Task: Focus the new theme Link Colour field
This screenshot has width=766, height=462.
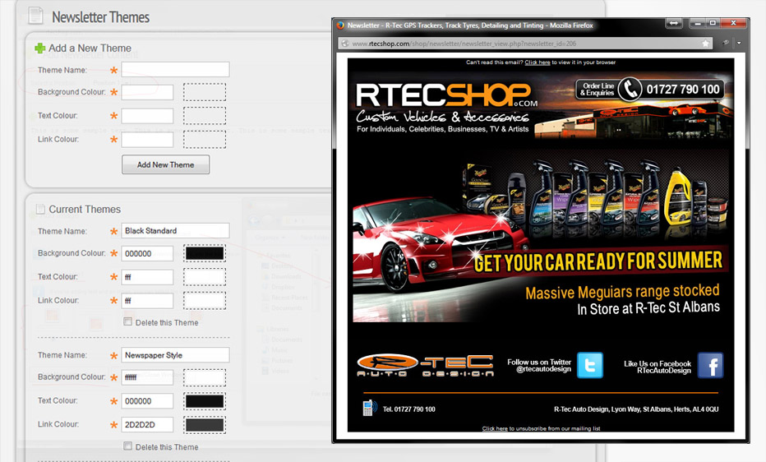Action: (x=147, y=140)
